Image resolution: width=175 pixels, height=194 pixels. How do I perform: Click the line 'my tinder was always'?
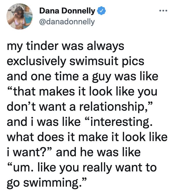click(x=65, y=46)
